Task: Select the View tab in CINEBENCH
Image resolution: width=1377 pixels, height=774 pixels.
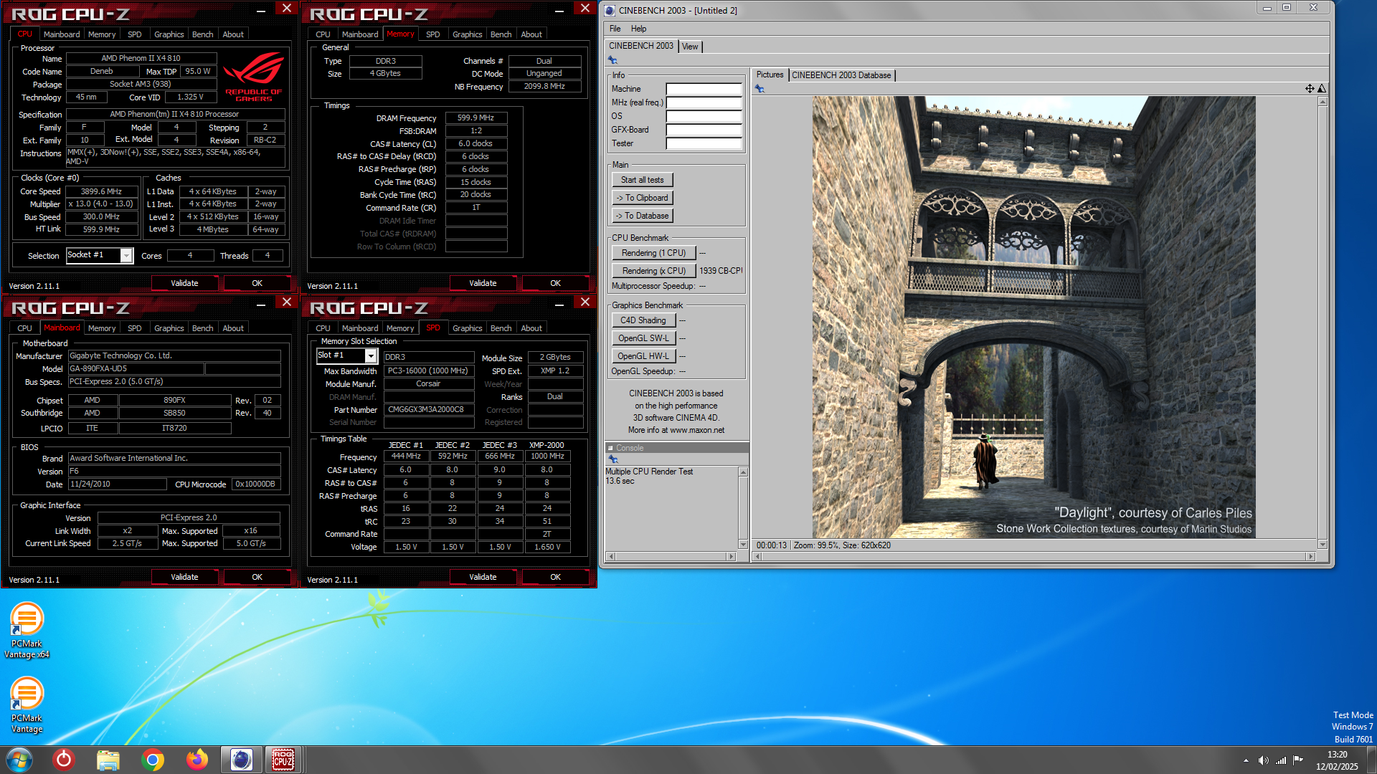Action: 690,47
